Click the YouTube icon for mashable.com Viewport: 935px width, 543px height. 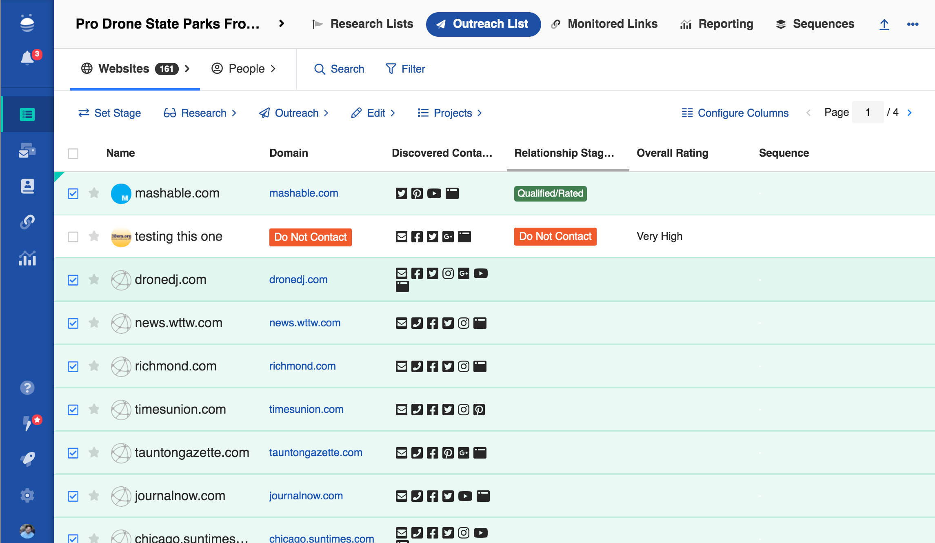coord(434,193)
